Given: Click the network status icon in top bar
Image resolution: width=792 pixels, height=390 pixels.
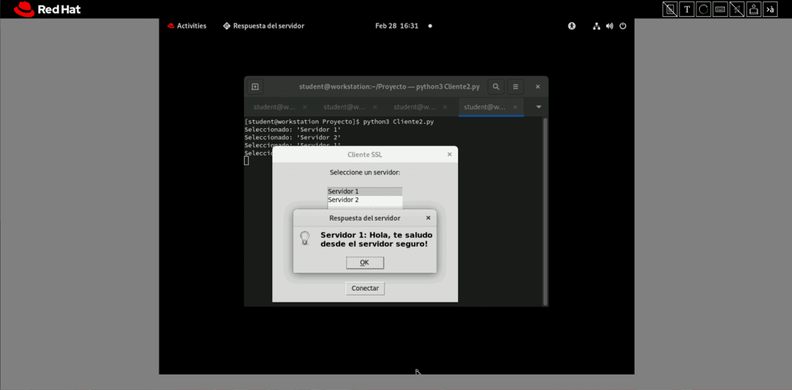Looking at the screenshot, I should pos(597,26).
